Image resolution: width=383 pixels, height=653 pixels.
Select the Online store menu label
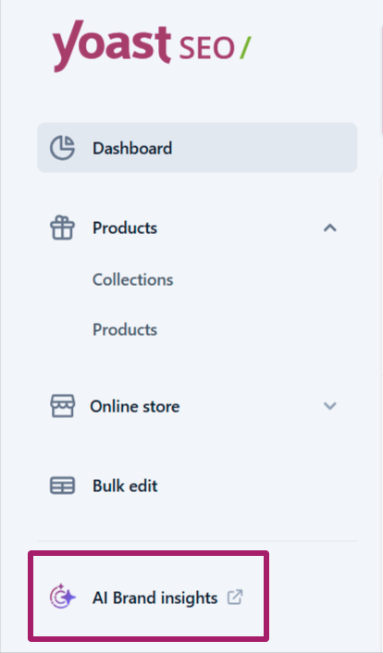coord(135,406)
